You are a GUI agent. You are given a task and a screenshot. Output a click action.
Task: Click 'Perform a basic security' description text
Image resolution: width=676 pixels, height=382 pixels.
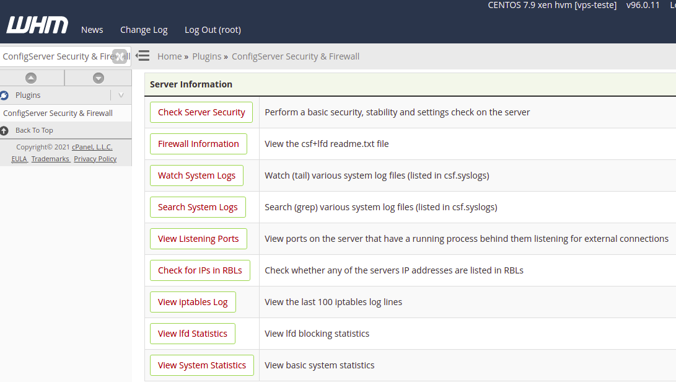[397, 112]
